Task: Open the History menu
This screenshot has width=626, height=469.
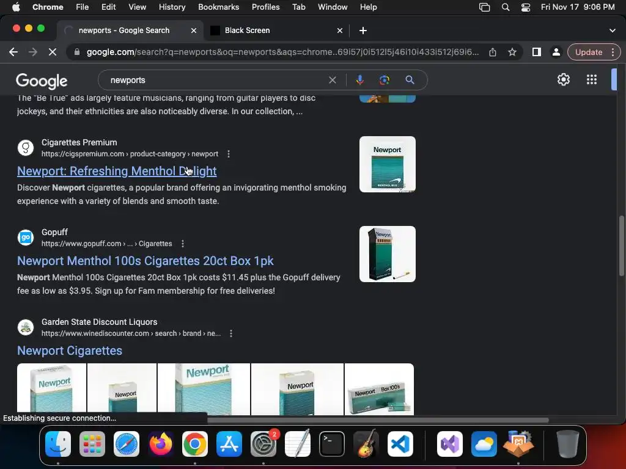Action: pos(172,7)
